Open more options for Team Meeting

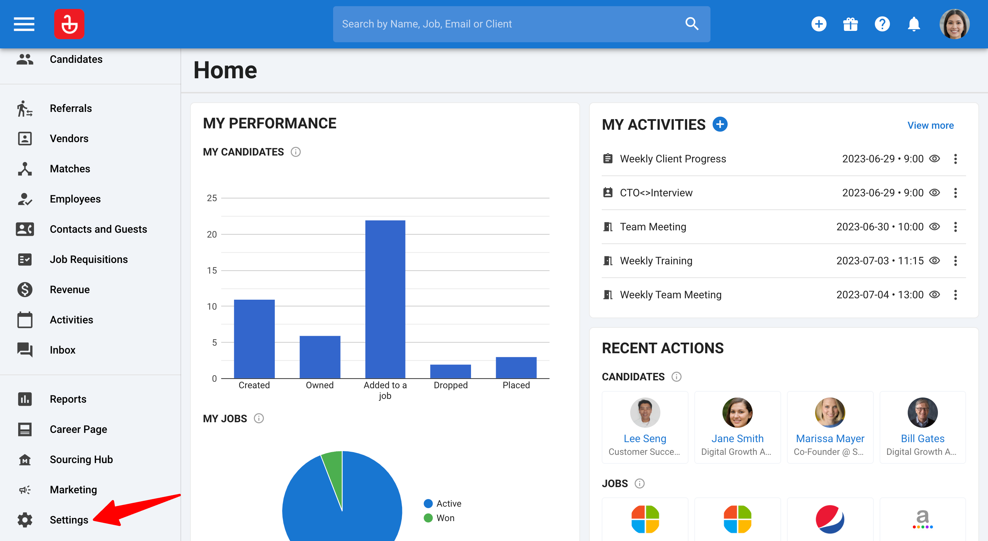click(x=955, y=227)
